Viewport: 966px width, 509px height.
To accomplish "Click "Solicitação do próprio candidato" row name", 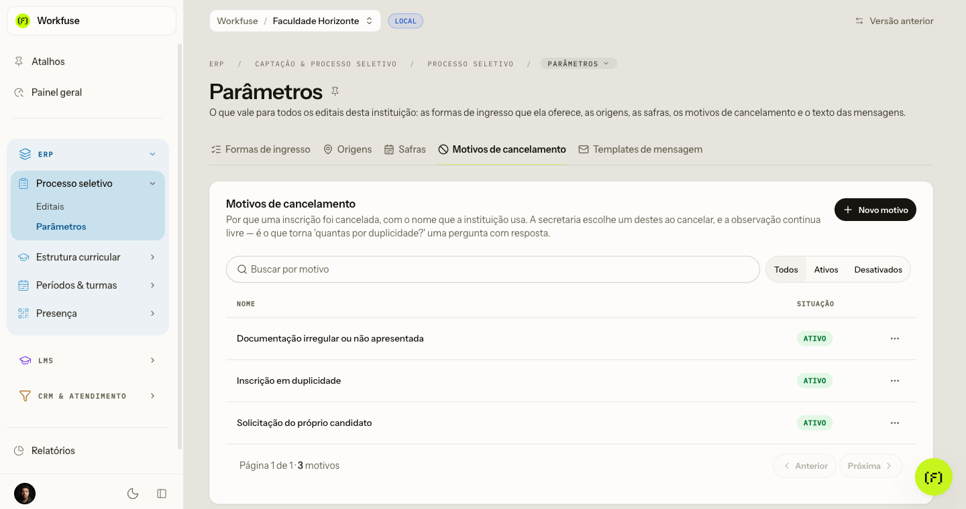I will [x=305, y=423].
